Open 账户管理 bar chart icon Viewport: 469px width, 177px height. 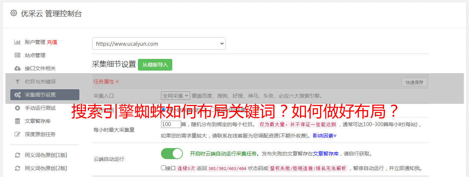tap(17, 42)
